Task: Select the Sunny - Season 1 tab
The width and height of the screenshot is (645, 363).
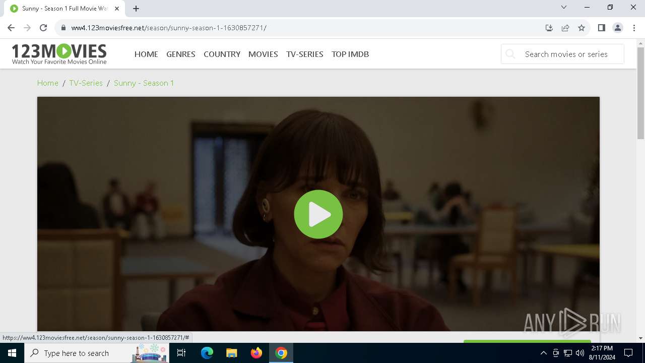Action: click(x=64, y=9)
